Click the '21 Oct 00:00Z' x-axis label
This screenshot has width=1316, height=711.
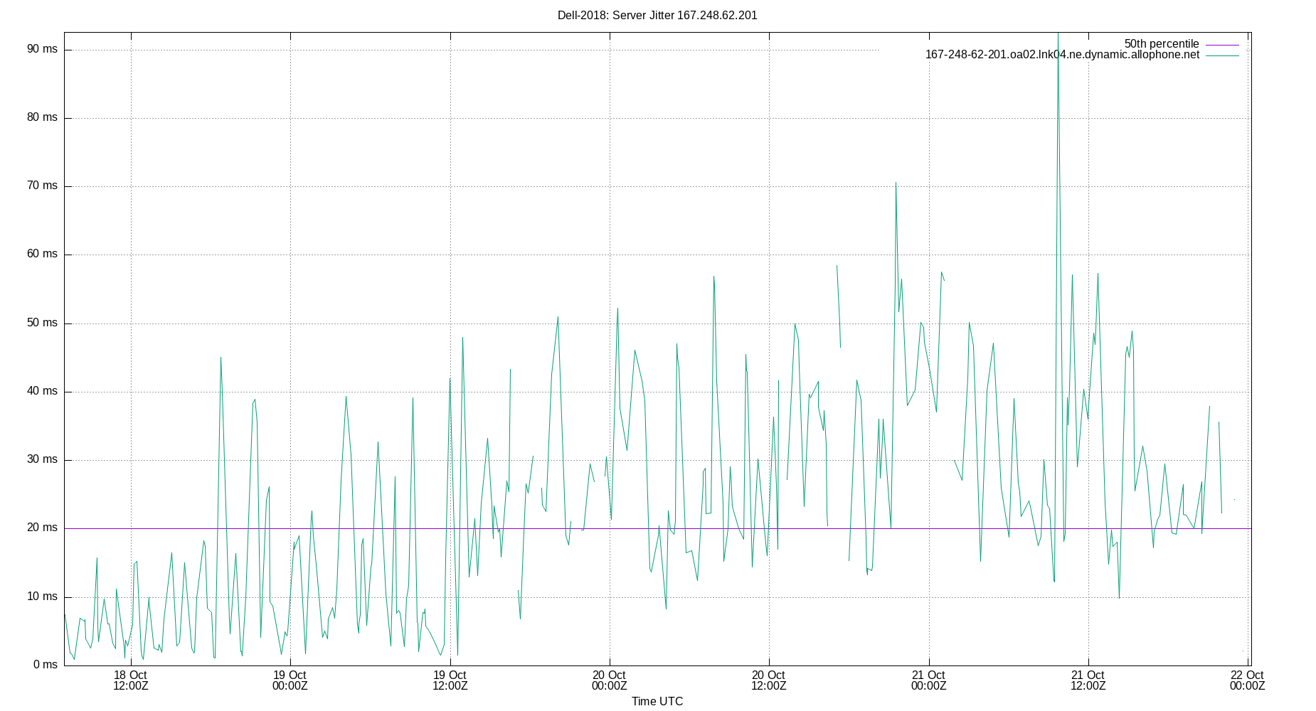click(929, 680)
